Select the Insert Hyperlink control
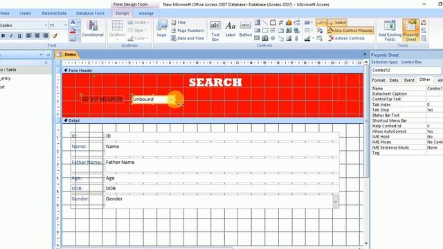443x249 pixels. coord(297,30)
